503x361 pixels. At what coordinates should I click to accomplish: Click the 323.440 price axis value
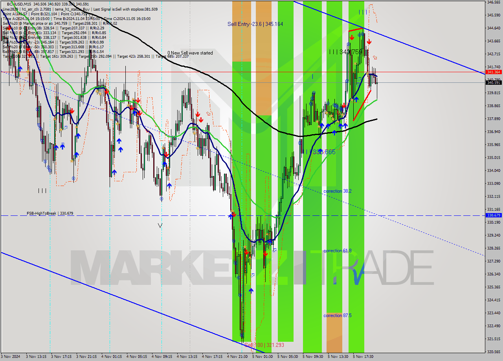tap(494, 313)
